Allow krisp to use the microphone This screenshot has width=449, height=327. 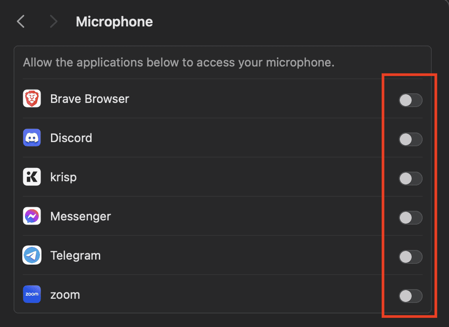tap(410, 179)
